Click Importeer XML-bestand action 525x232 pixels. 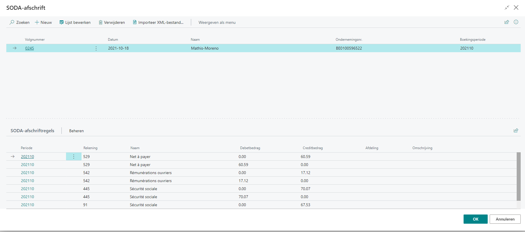158,22
